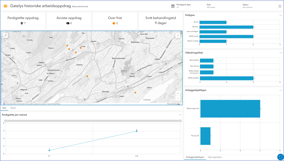
Task: Click the Tennpunkt bar
Action: click(205, 136)
